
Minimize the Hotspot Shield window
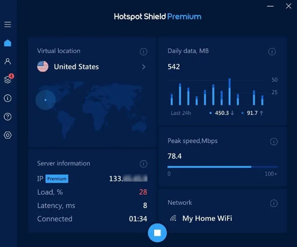270,6
